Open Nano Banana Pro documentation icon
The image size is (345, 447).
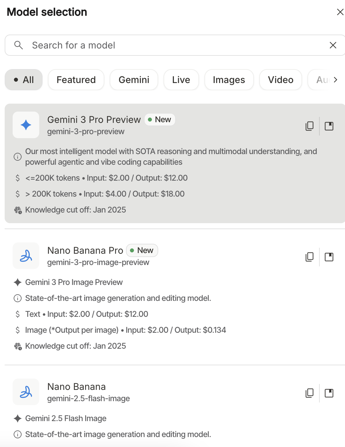pyautogui.click(x=329, y=257)
